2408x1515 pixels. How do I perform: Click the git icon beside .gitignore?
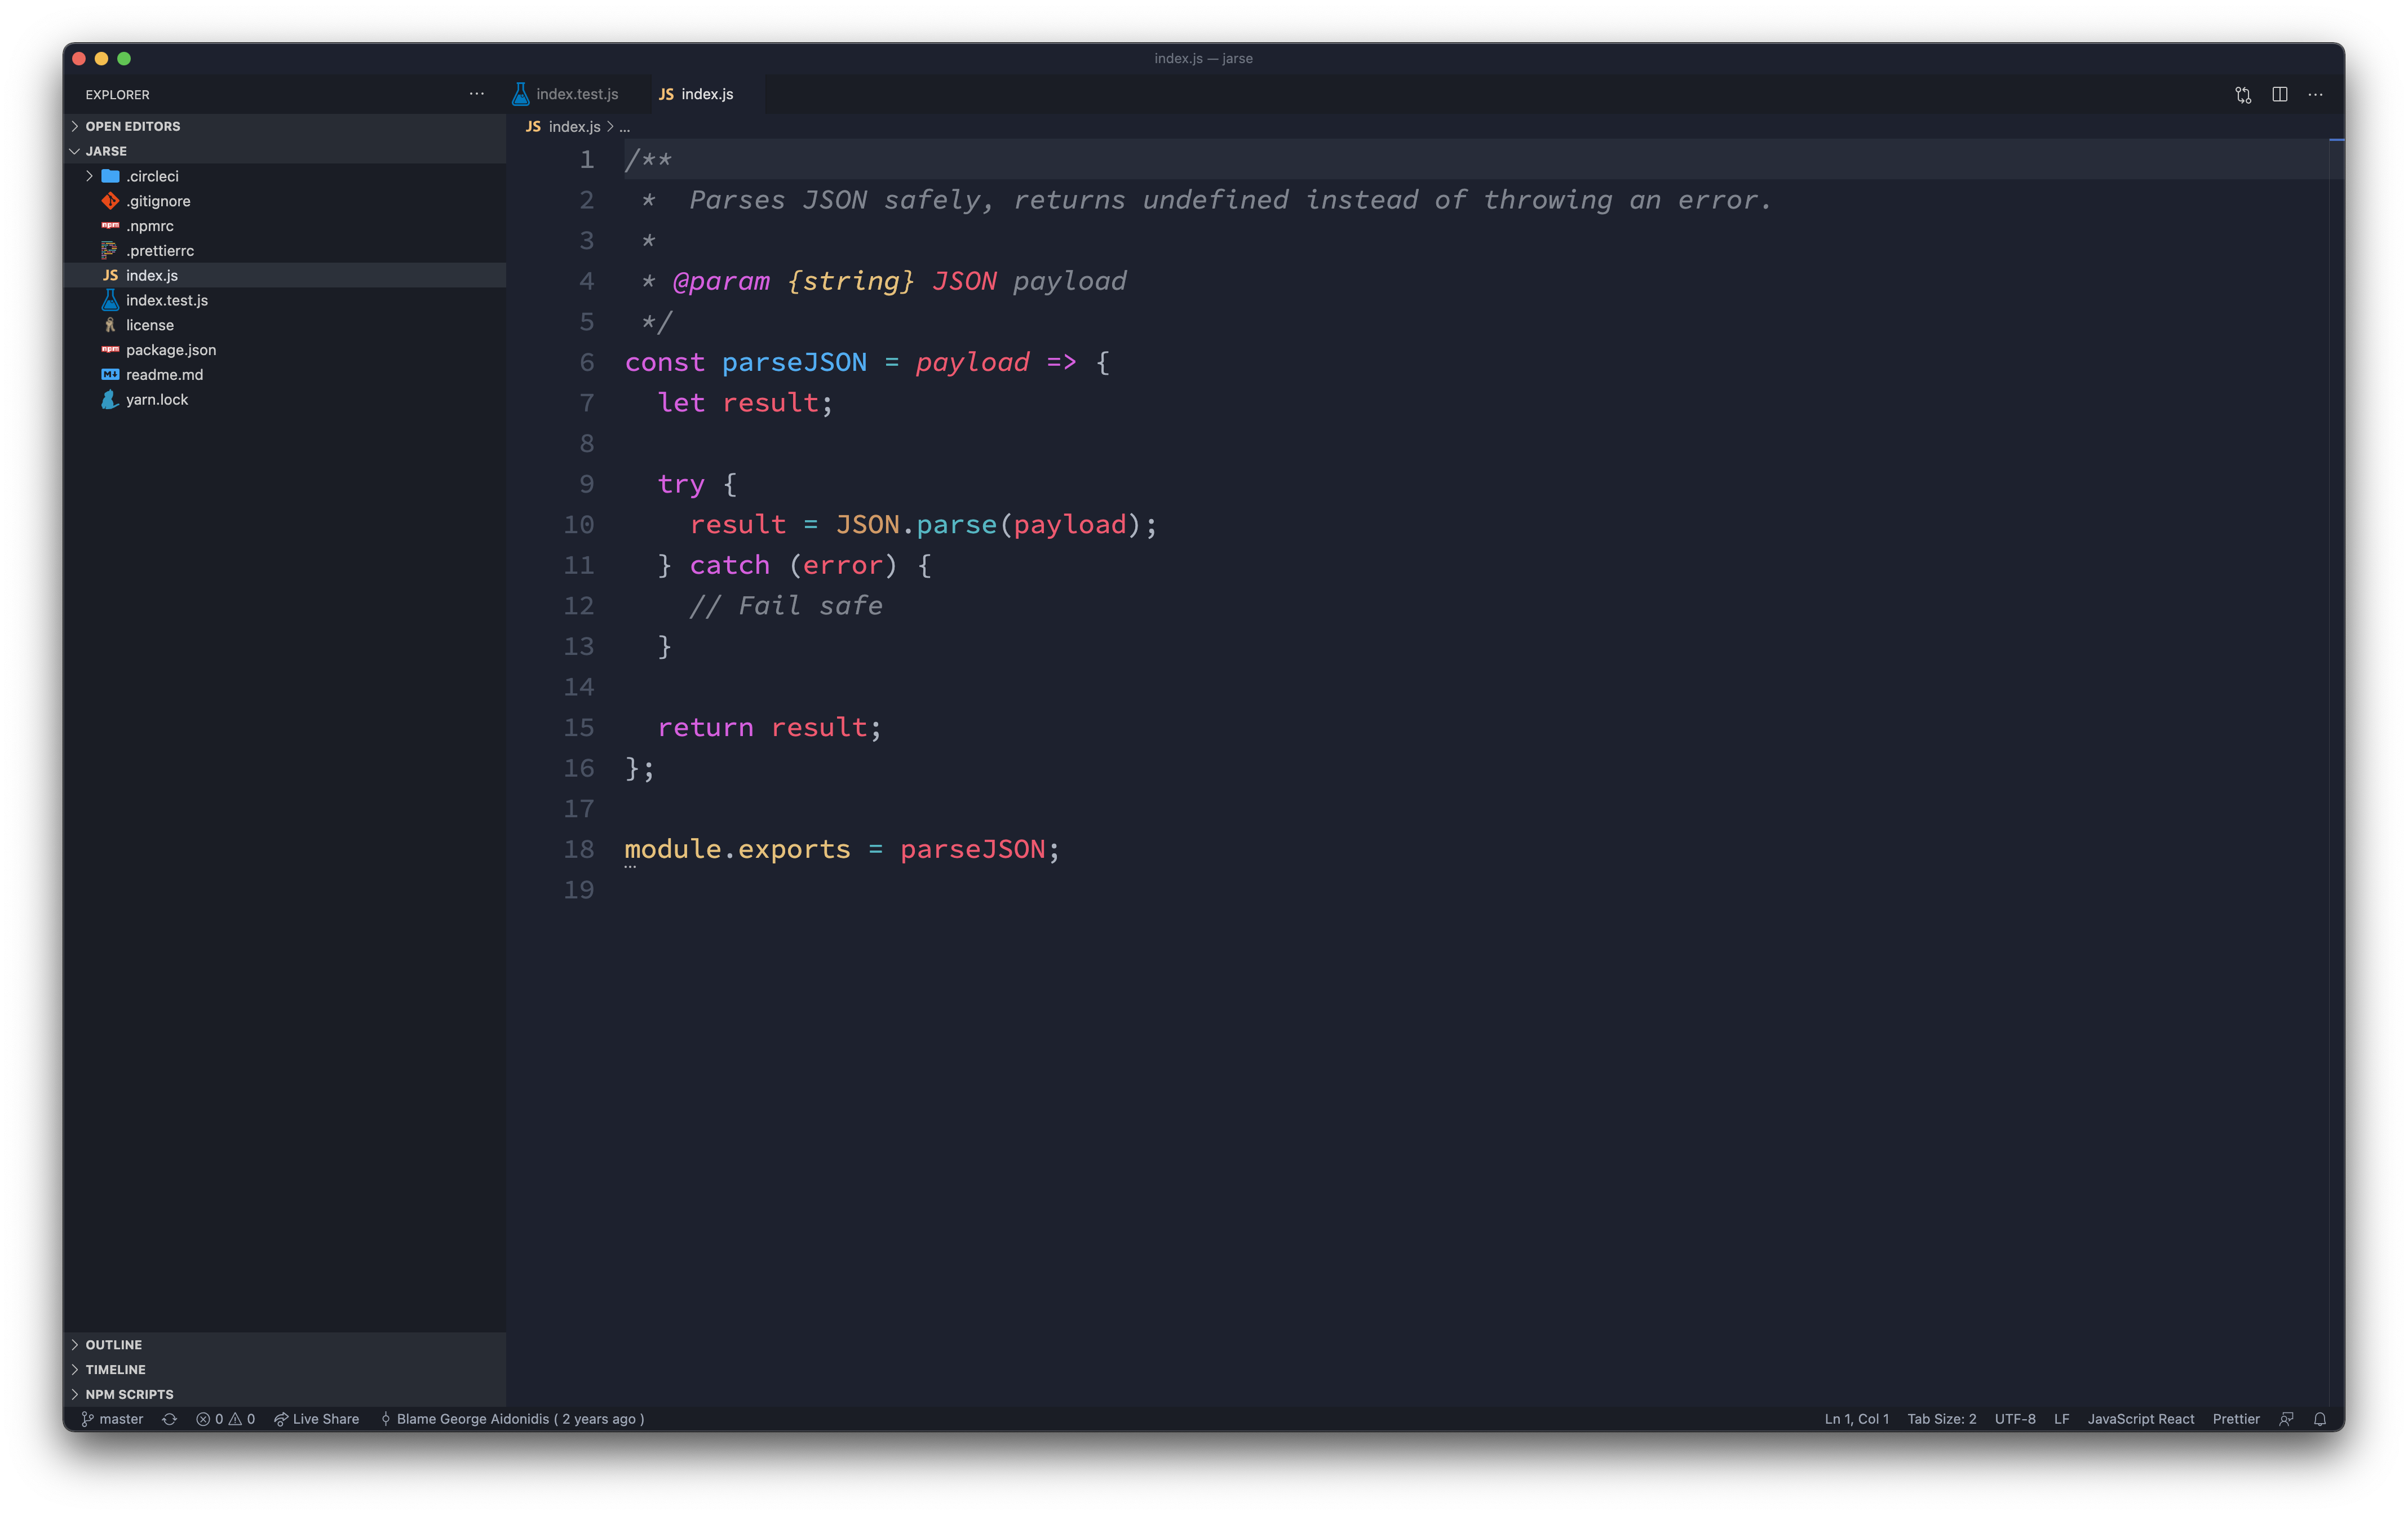(x=111, y=201)
